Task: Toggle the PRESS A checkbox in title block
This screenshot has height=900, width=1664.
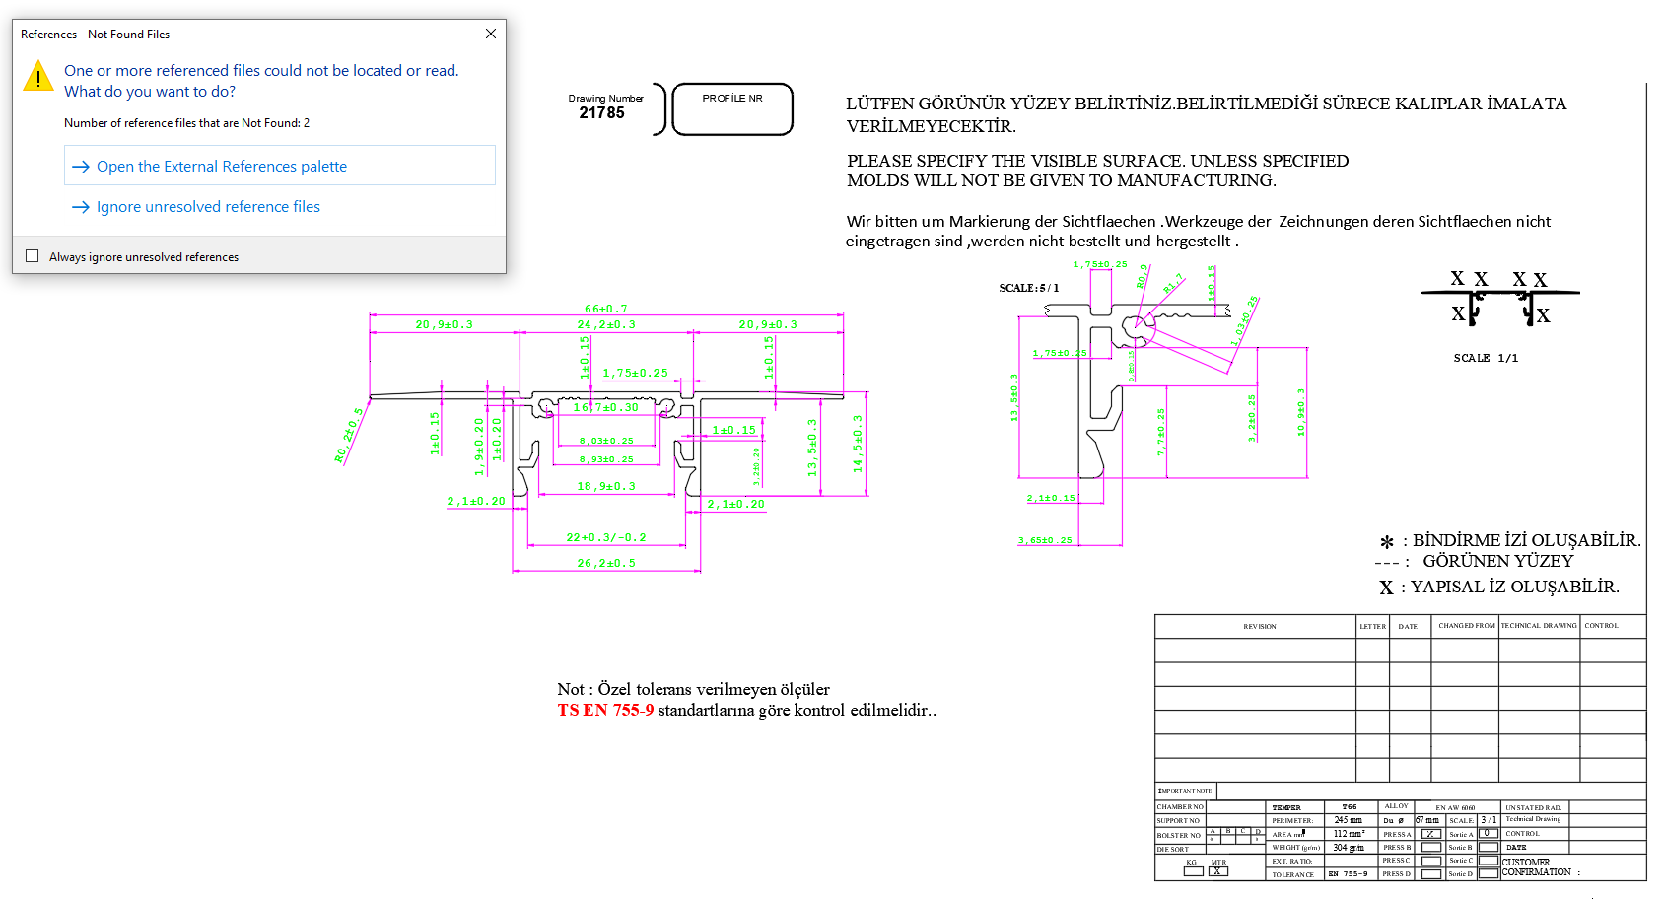Action: tap(1431, 834)
